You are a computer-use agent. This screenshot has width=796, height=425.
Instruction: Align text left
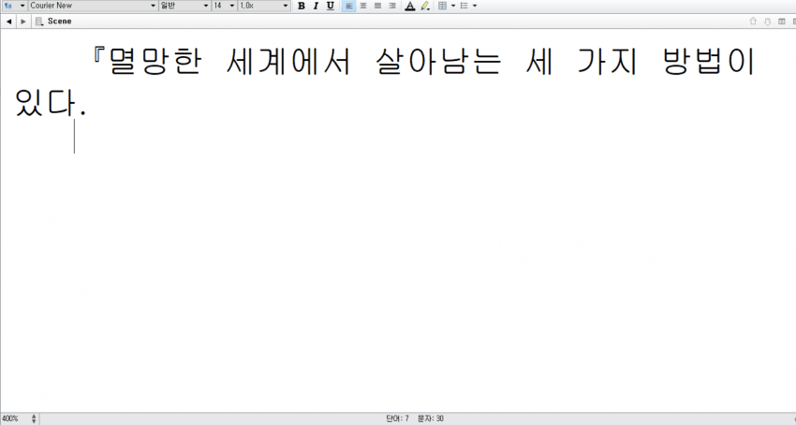pyautogui.click(x=348, y=7)
